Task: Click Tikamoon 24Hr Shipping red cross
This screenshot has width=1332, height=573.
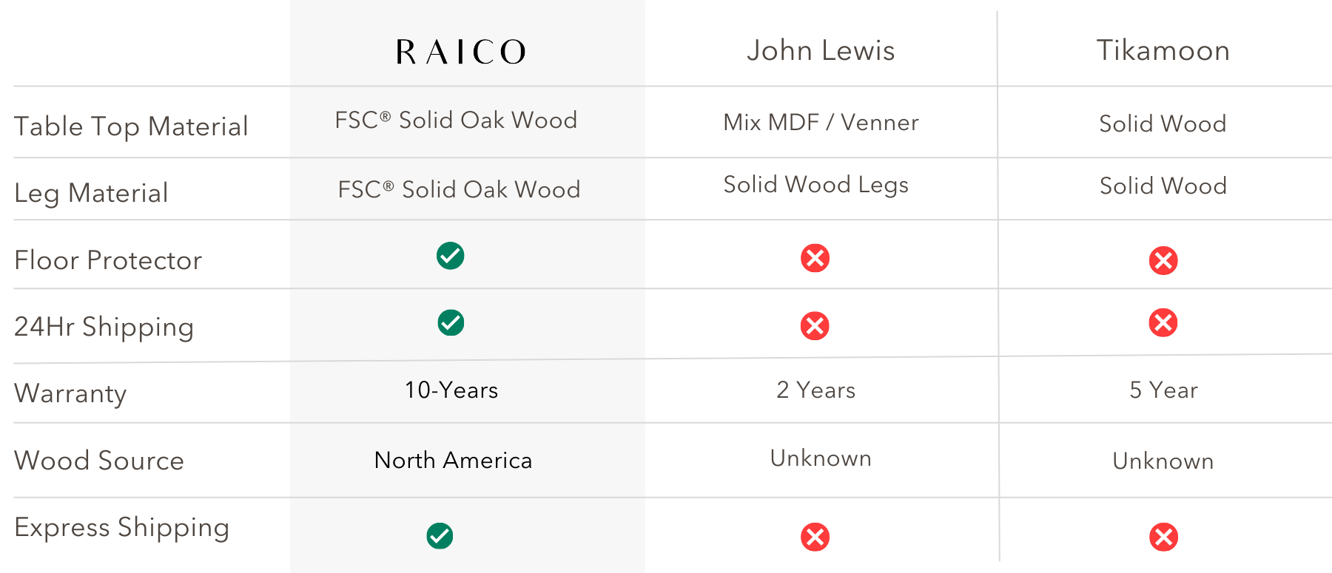Action: [x=1163, y=322]
